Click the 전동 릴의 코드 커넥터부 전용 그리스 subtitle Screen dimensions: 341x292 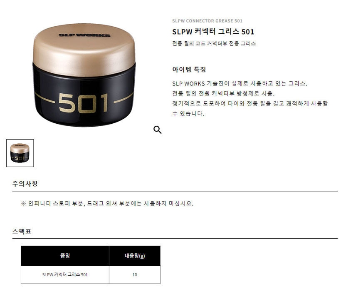(x=214, y=43)
